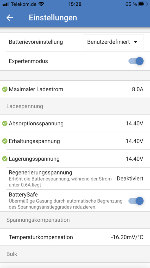Turn off the BatterySafe toggle
150x268 pixels.
click(136, 201)
